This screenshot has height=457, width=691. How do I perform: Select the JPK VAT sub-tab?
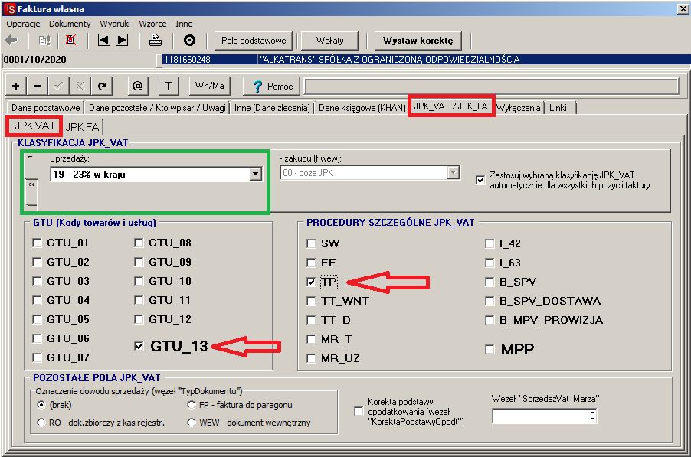[x=34, y=126]
